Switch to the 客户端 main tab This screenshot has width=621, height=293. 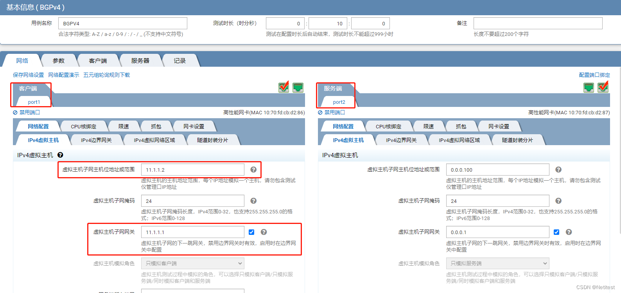[x=98, y=60]
